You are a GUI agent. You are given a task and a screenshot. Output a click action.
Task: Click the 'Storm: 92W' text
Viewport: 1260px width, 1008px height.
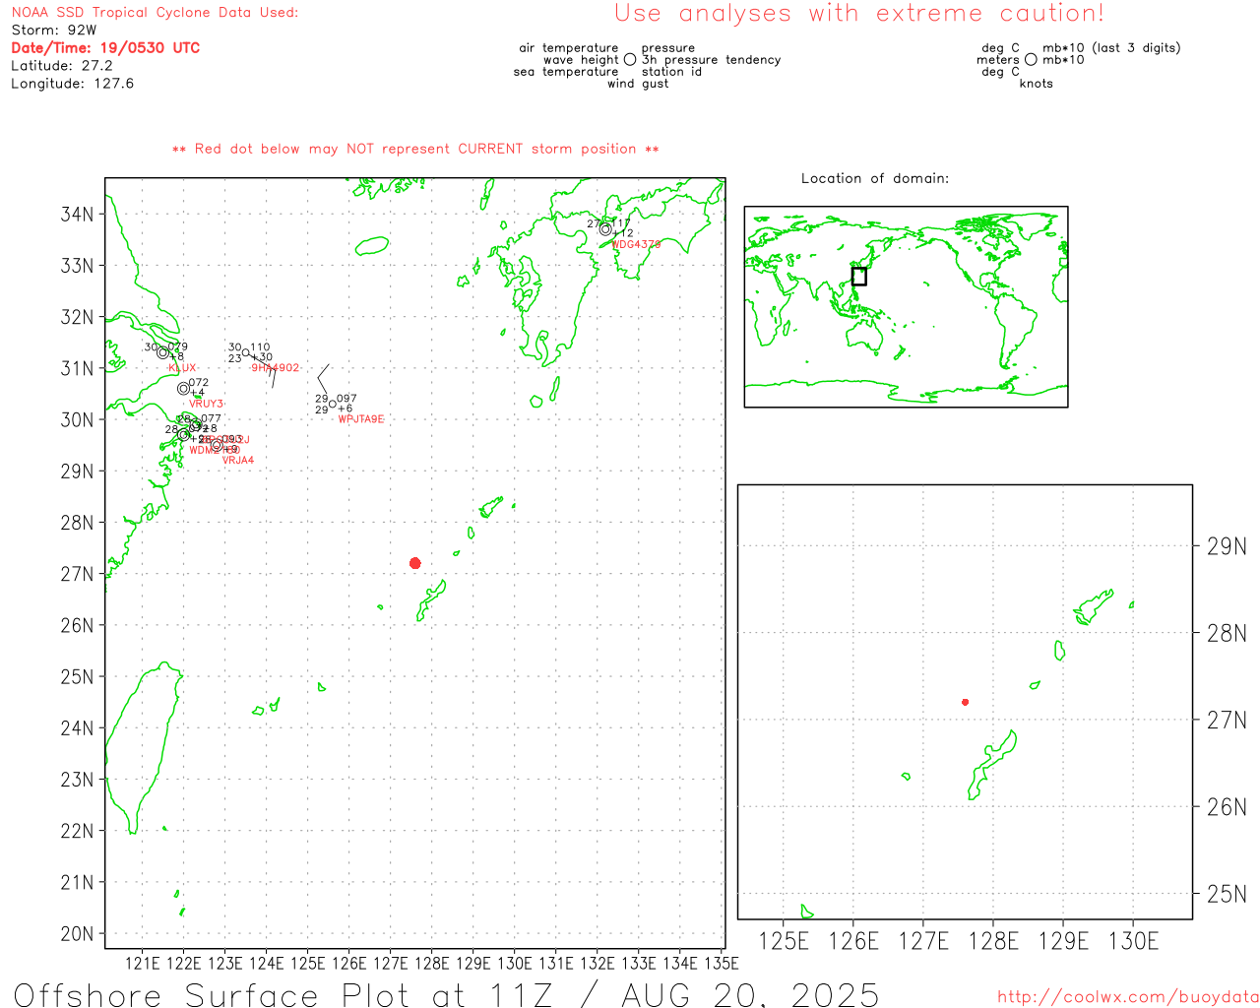click(54, 31)
